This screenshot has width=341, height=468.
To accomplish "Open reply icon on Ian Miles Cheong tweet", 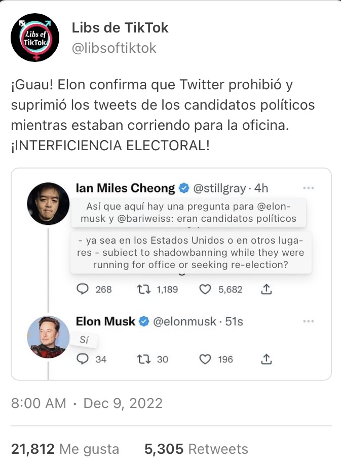I will tap(83, 289).
